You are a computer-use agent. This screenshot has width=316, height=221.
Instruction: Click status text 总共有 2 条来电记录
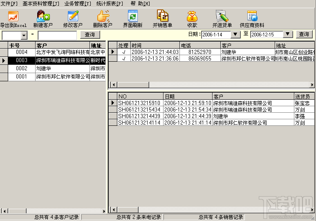coord(139,217)
